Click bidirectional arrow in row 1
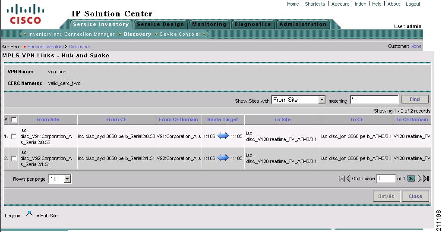Viewport: 442px width, 232px height. pyautogui.click(x=223, y=136)
